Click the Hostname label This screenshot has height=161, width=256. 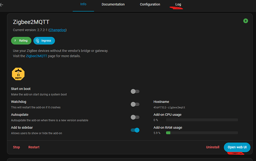161,102
